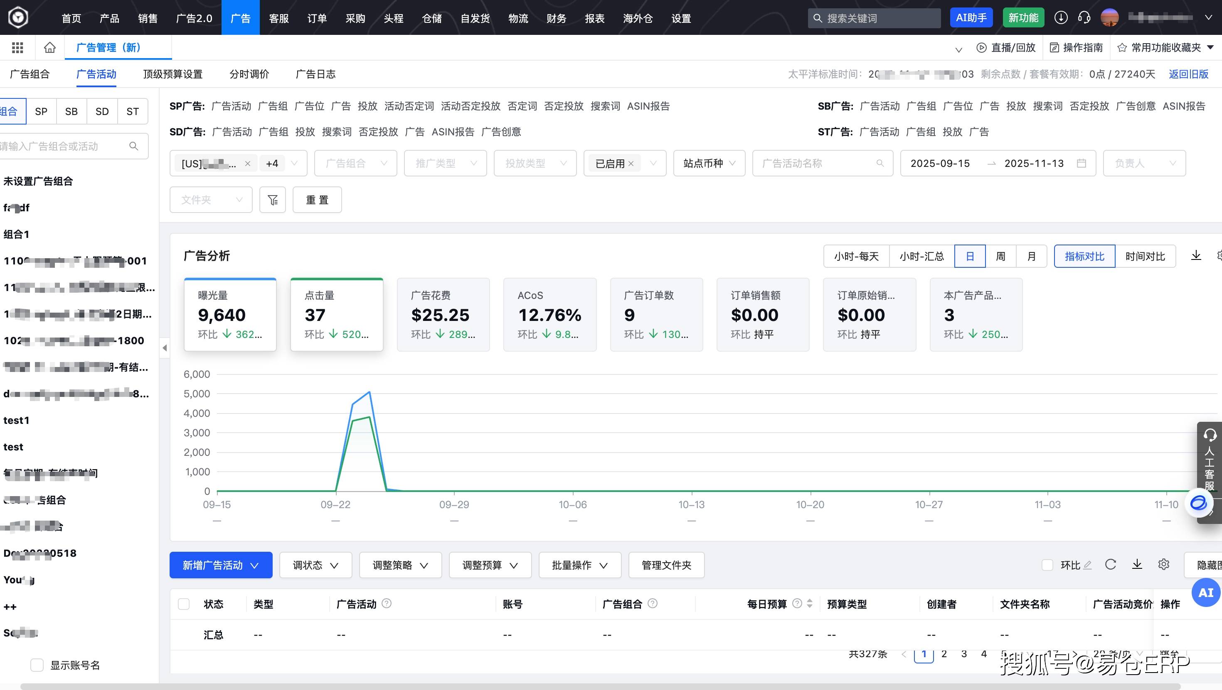Viewport: 1222px width, 690px height.
Task: Click the 新功能 button
Action: point(1023,17)
